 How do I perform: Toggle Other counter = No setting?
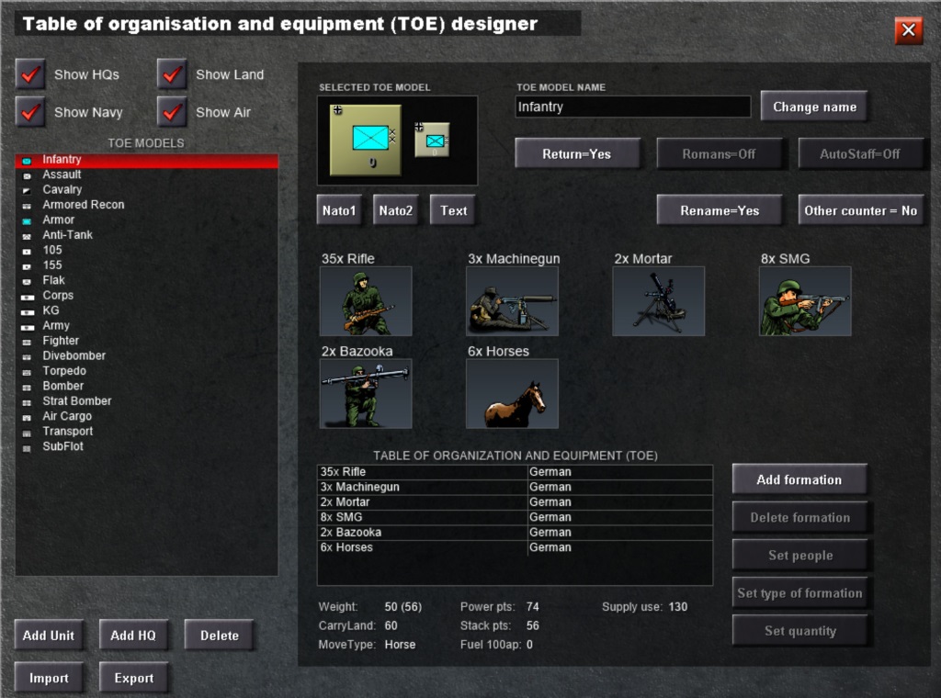click(x=860, y=210)
